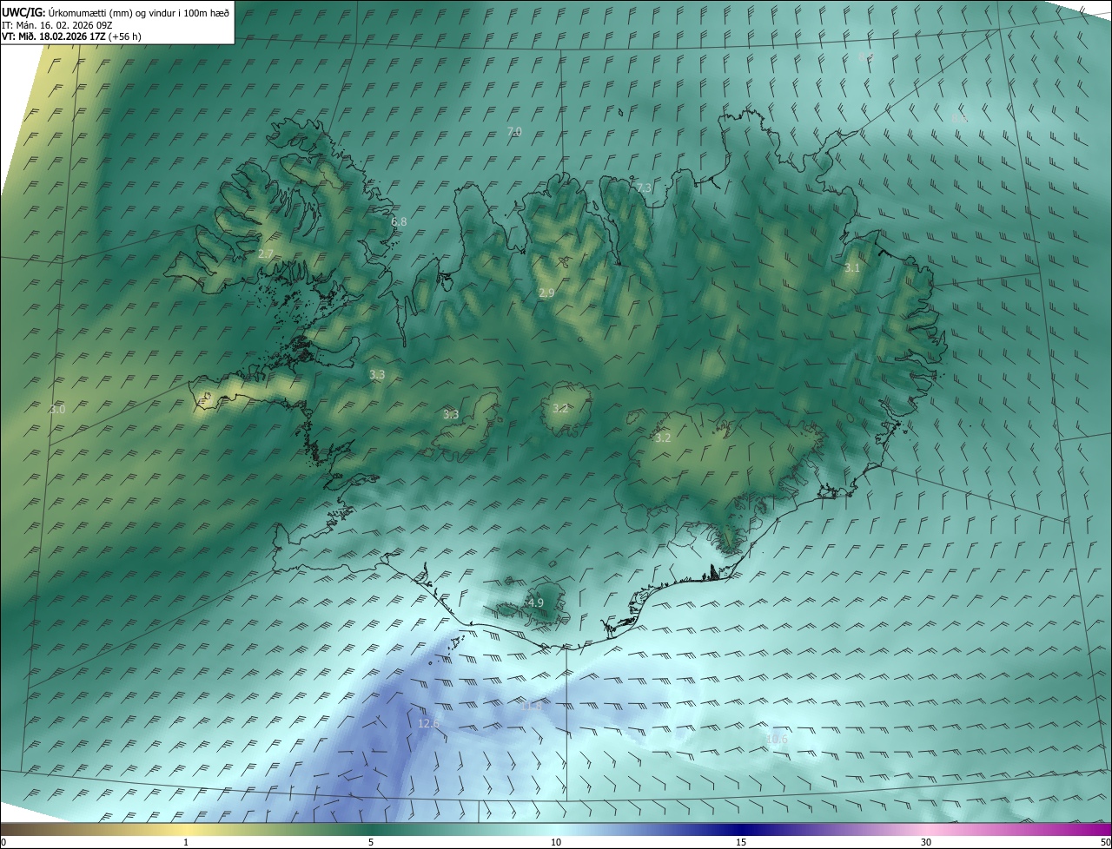The width and height of the screenshot is (1112, 849).
Task: Click the colorbar tick label 5
Action: tap(371, 842)
